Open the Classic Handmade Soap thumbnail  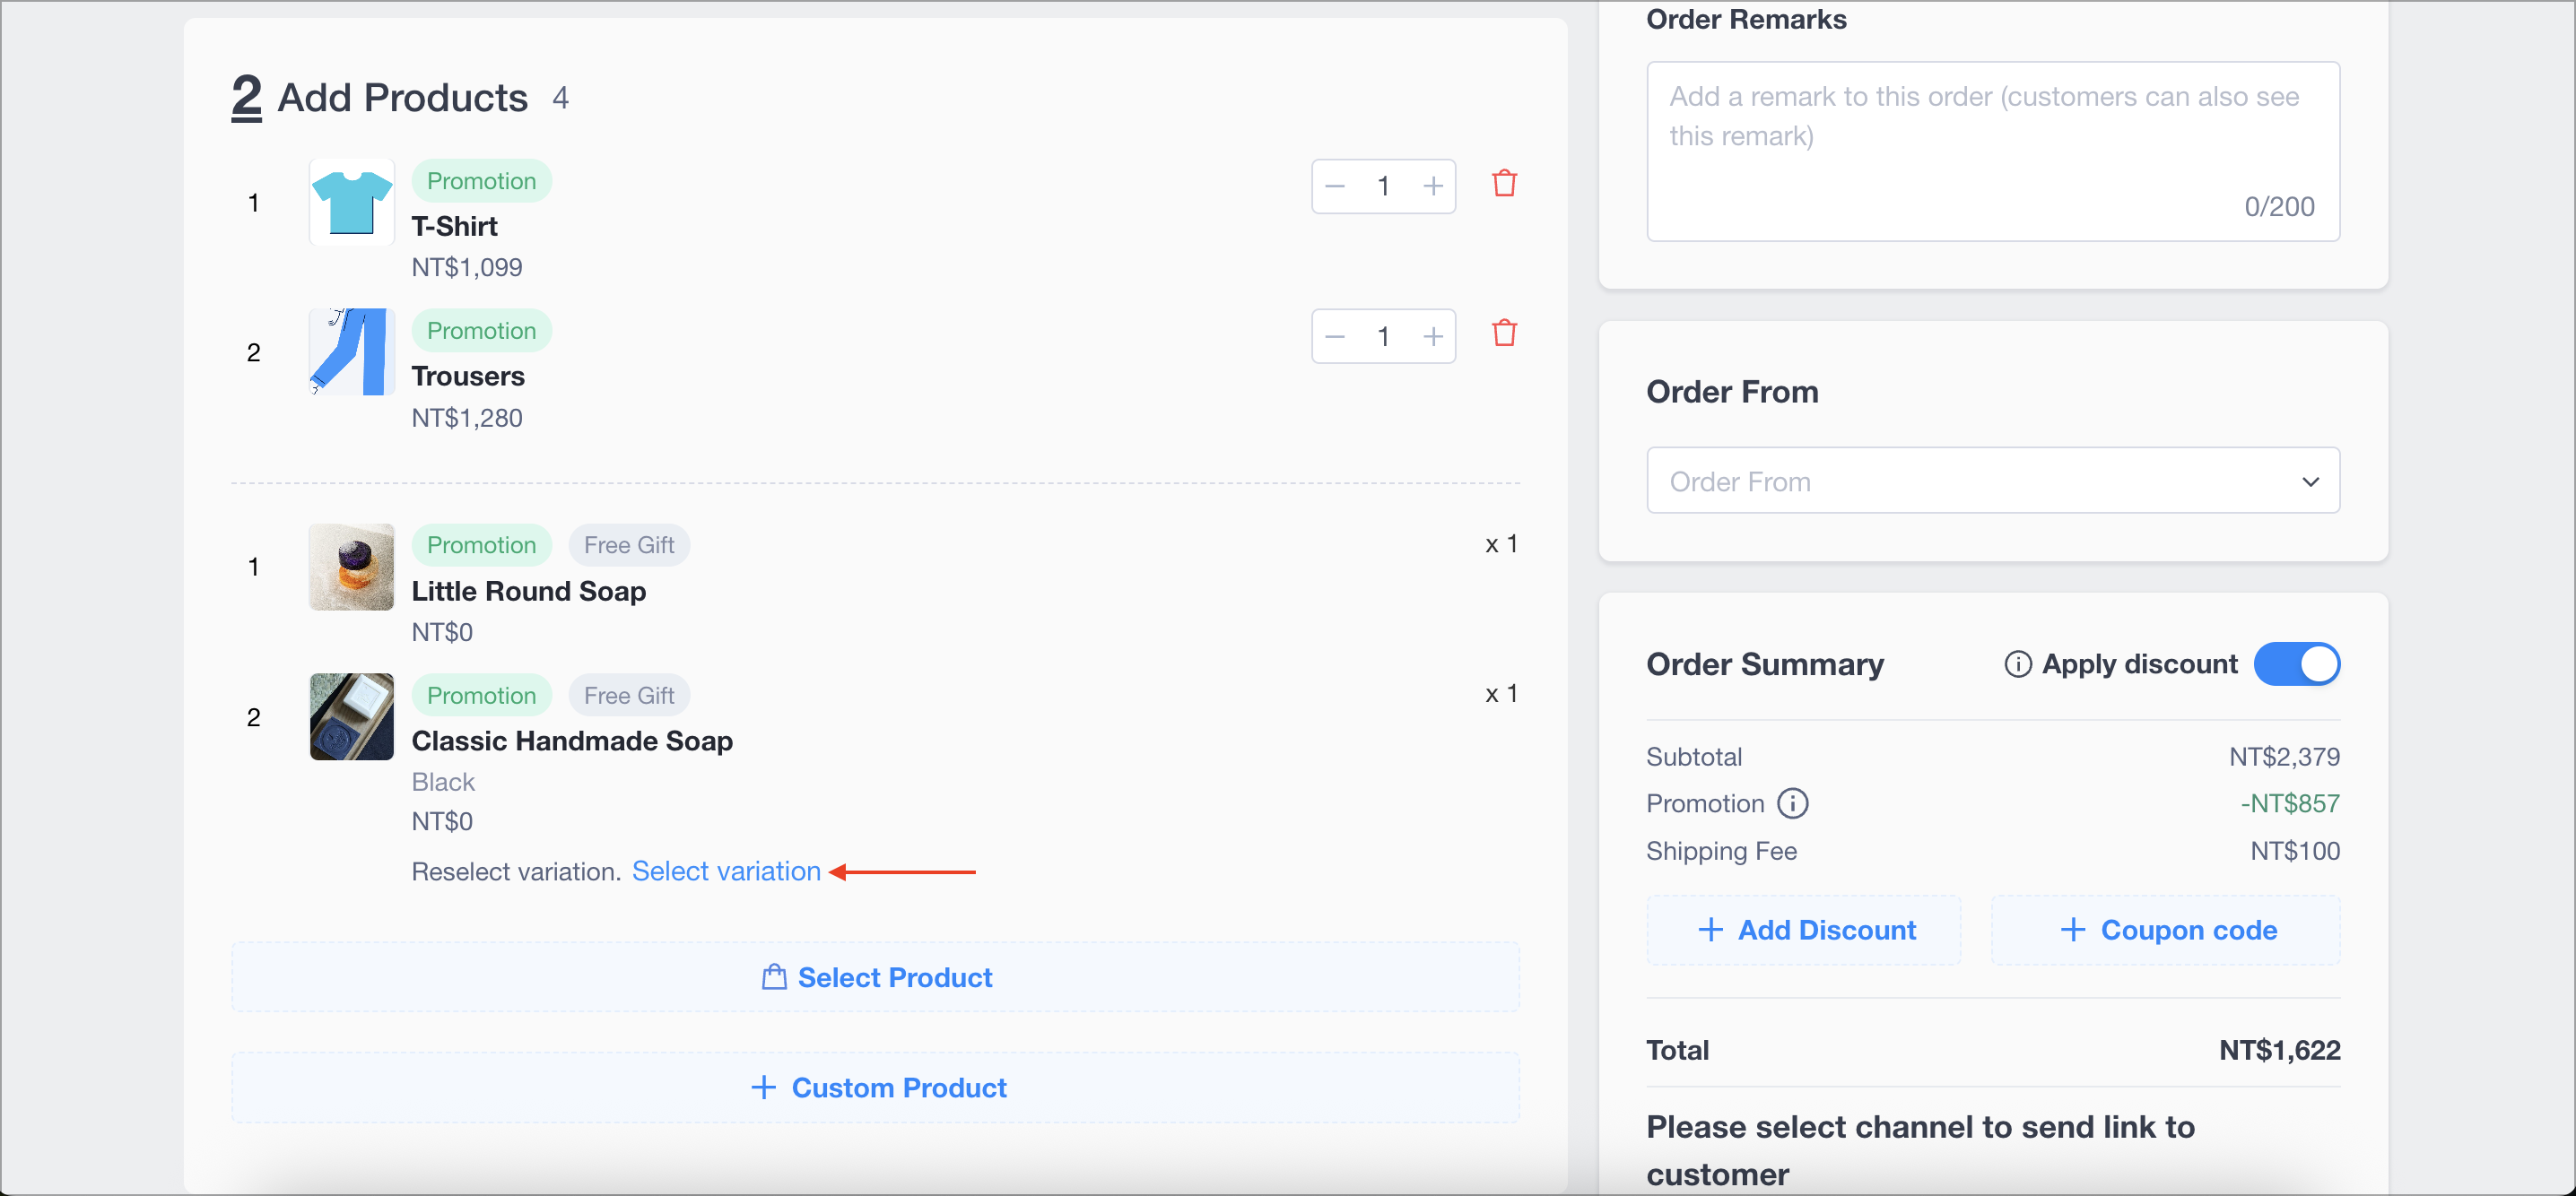351,716
